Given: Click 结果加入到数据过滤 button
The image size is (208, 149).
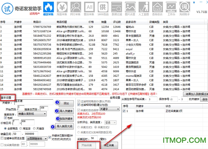Looking at the screenshot, I should tap(196, 94).
